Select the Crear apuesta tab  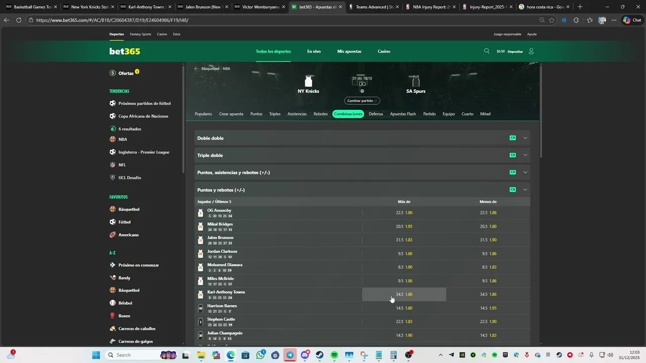pos(231,114)
